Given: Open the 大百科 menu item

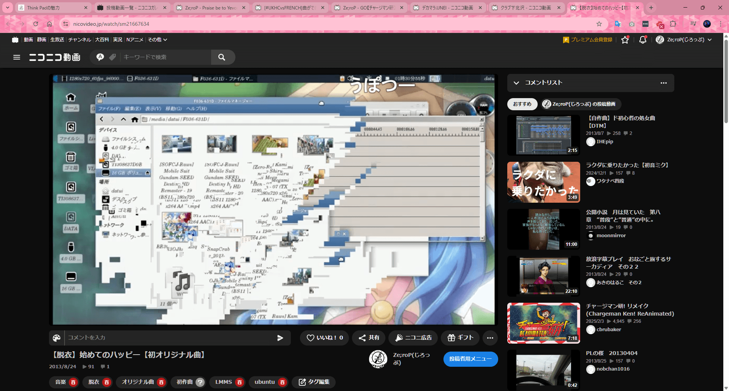Looking at the screenshot, I should tap(102, 39).
